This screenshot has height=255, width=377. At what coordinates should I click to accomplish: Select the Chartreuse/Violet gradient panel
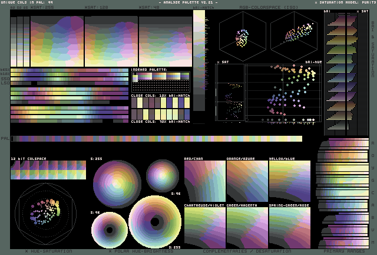[x=204, y=227]
